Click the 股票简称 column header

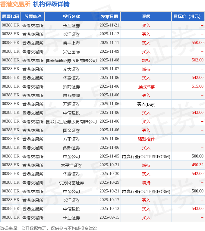coord(33,17)
